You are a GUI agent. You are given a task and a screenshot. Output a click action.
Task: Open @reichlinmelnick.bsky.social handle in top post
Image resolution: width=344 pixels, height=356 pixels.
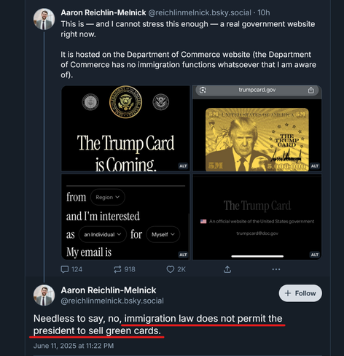(200, 12)
